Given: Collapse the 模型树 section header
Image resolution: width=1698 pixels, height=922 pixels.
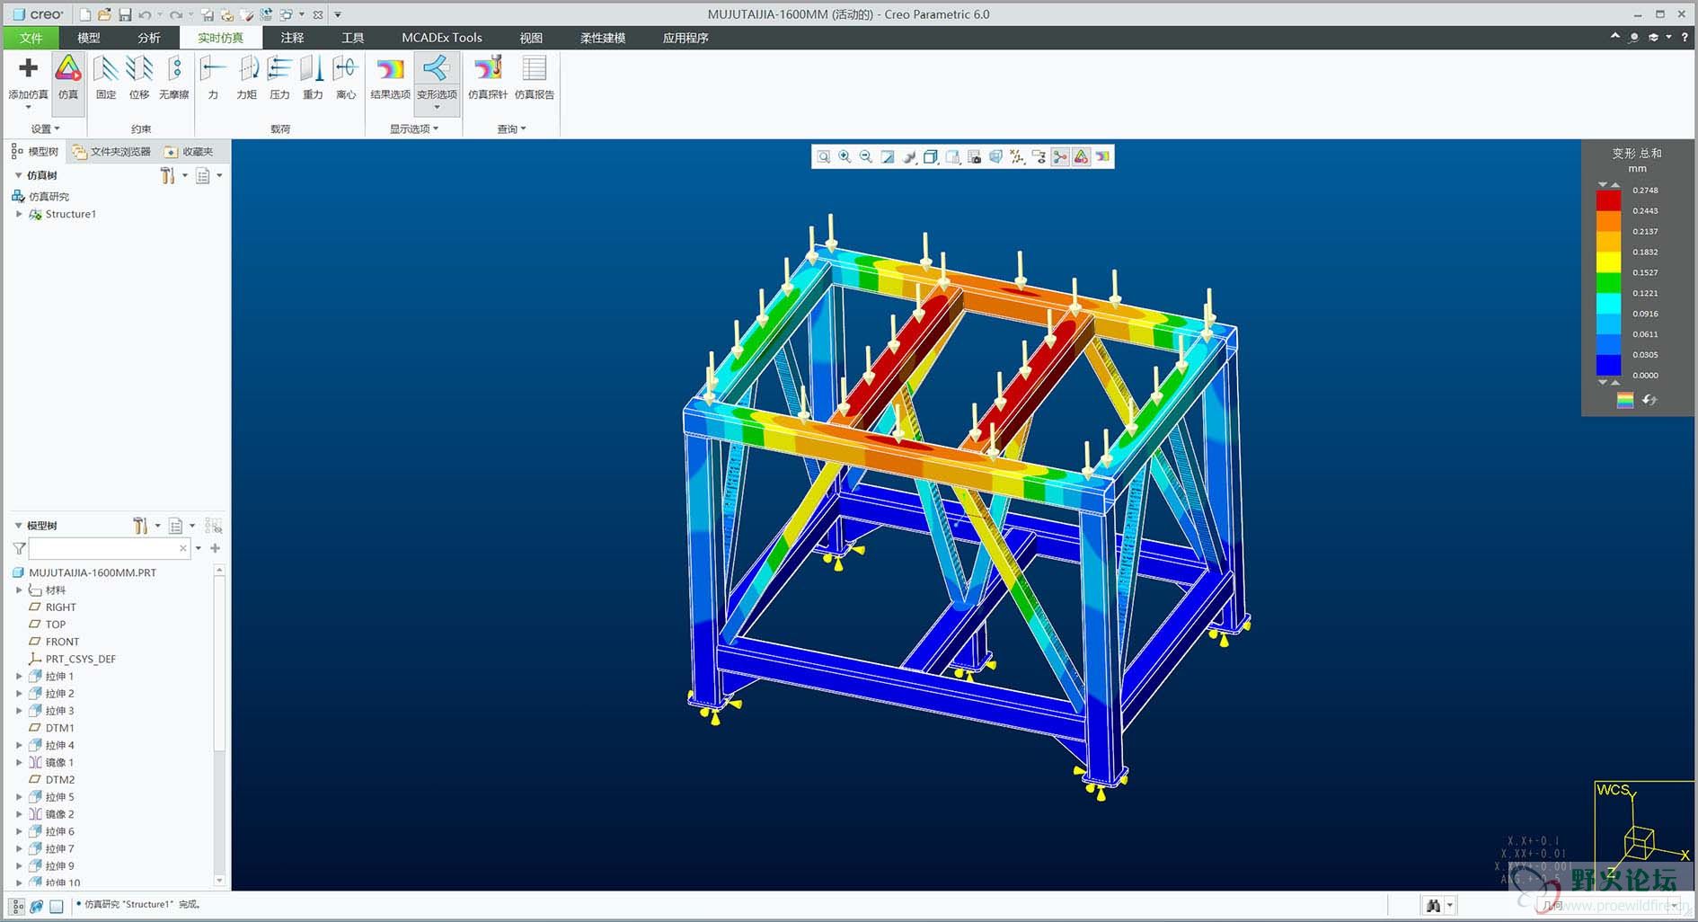Looking at the screenshot, I should click(x=18, y=526).
